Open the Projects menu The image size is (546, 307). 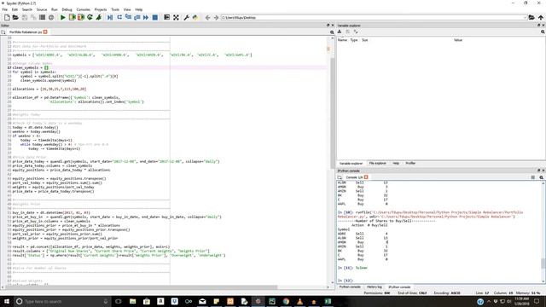[101, 9]
